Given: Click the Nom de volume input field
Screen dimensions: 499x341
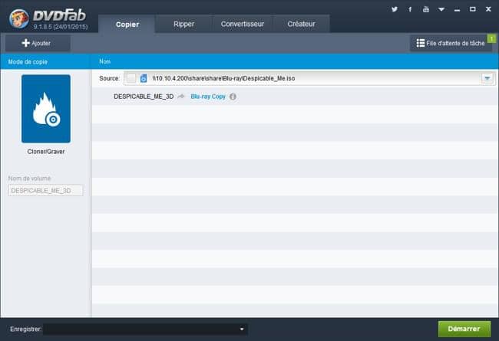Looking at the screenshot, I should (x=45, y=190).
